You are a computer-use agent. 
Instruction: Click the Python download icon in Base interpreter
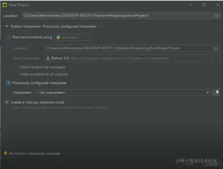point(48,58)
